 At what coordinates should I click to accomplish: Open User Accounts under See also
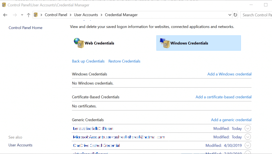tap(20, 145)
